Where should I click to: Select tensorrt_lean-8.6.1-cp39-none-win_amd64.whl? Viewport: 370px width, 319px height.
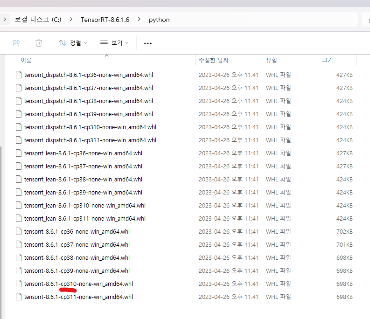(84, 192)
